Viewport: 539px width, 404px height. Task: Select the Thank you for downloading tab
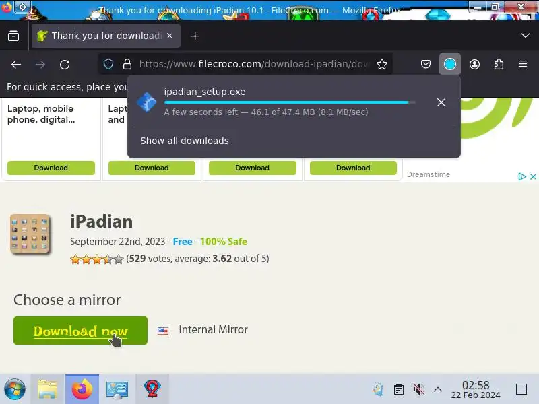pyautogui.click(x=106, y=36)
